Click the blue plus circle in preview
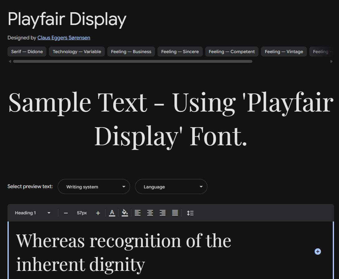 click(317, 252)
